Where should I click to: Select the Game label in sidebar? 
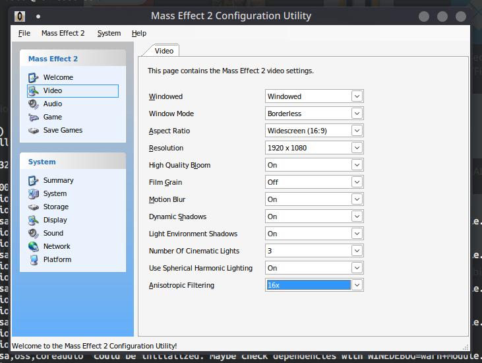53,117
